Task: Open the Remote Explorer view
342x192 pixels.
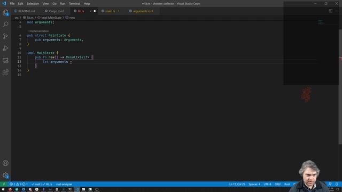Action: pos(5,60)
